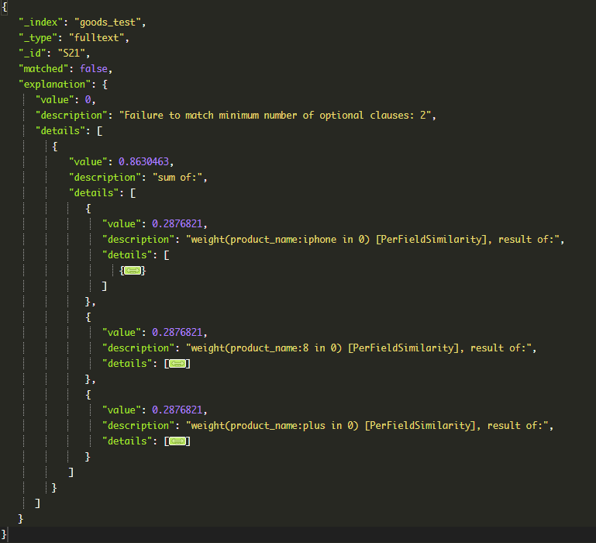Click the weight(product_name:8 in 0) description
Screen dimensions: 596x543
(x=358, y=348)
